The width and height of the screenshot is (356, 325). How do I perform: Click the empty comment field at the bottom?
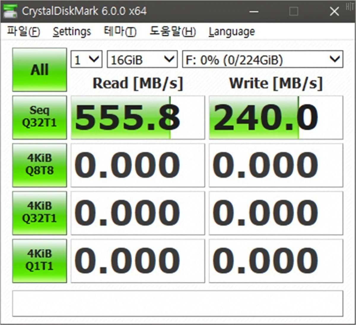click(x=178, y=303)
